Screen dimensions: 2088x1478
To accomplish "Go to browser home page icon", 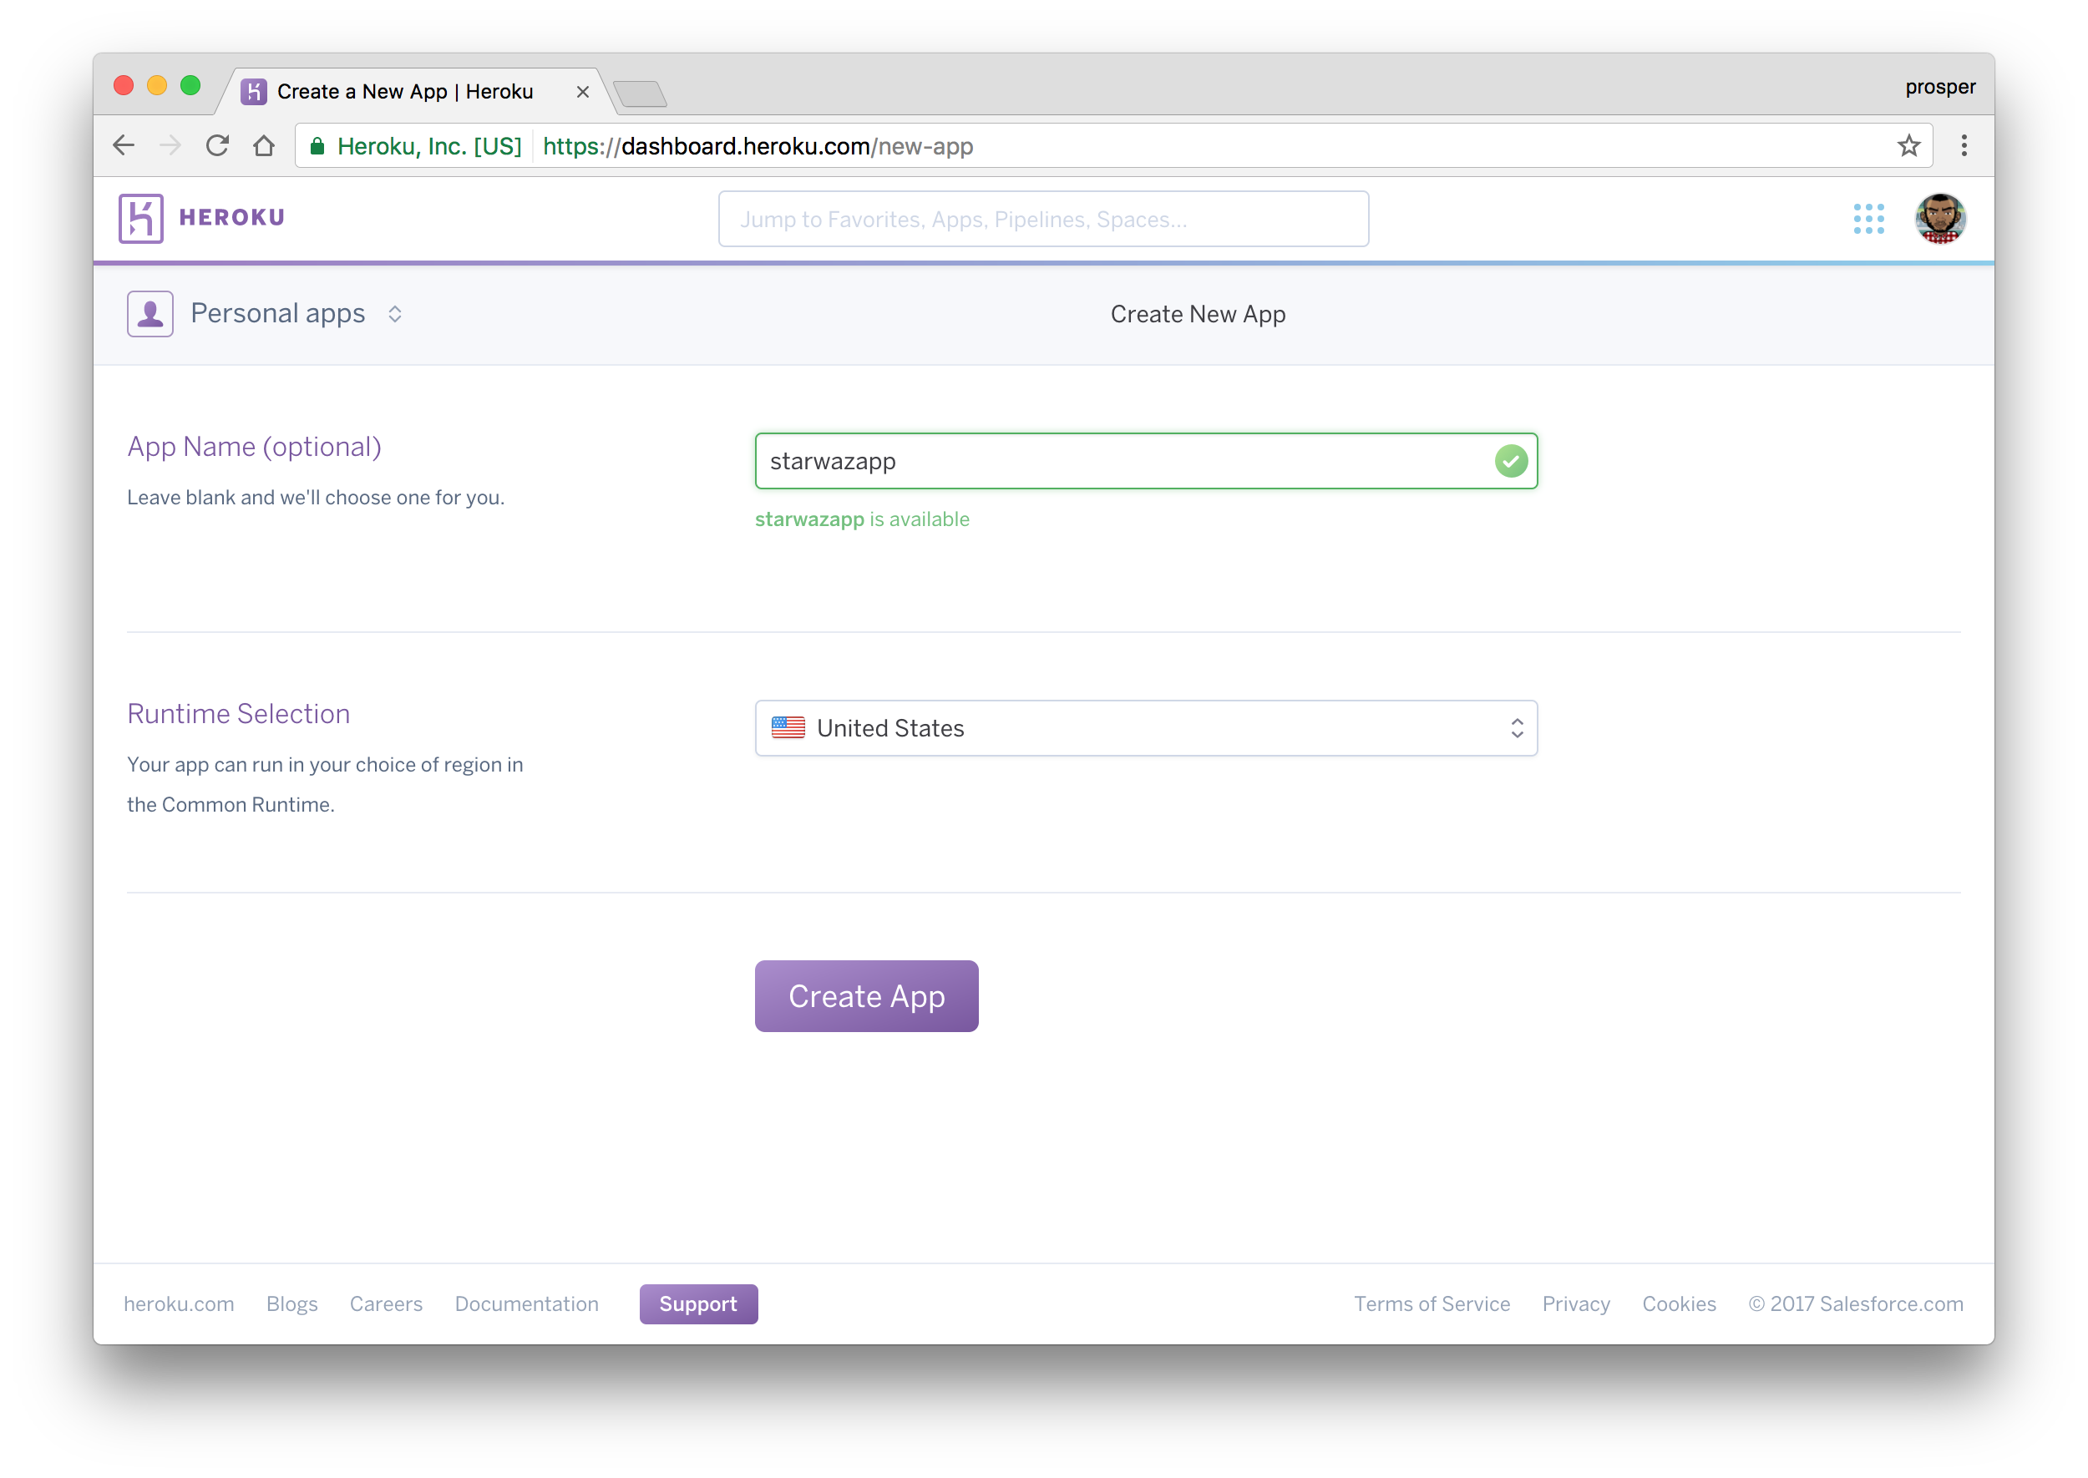I will (x=264, y=145).
